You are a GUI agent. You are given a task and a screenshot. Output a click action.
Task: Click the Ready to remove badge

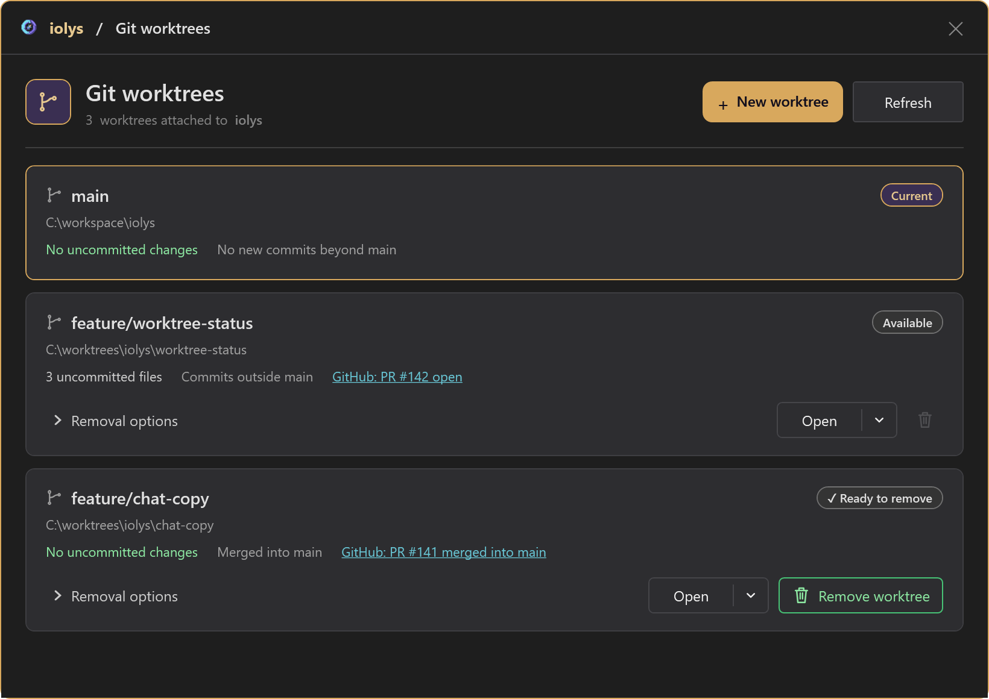880,498
